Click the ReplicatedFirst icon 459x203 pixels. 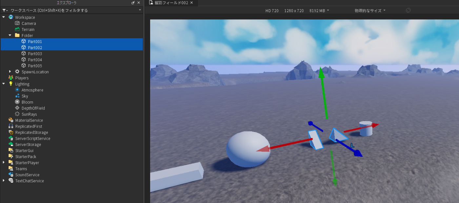coord(11,126)
